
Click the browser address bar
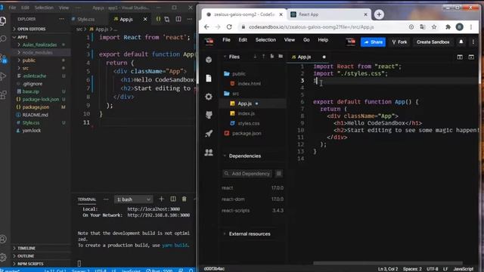point(311,27)
